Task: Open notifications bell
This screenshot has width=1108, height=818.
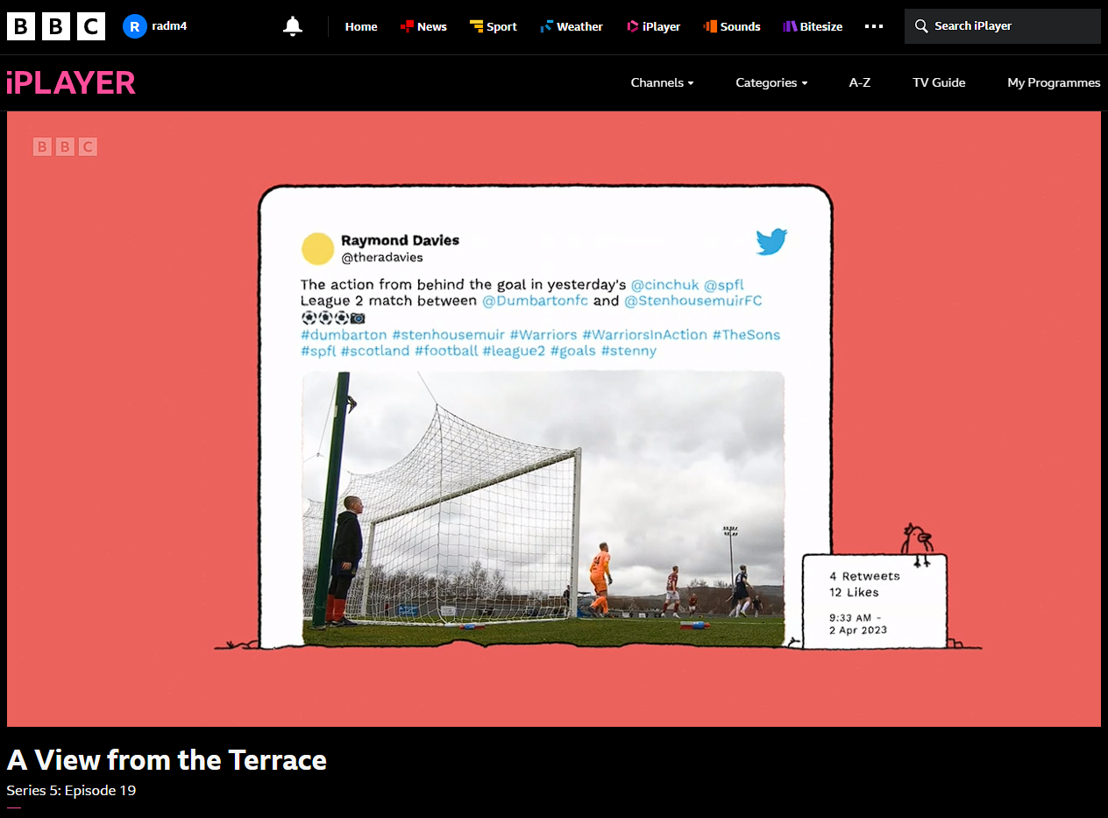Action: [x=293, y=26]
